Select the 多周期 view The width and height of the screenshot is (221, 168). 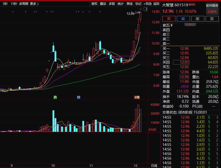[x=24, y=4]
